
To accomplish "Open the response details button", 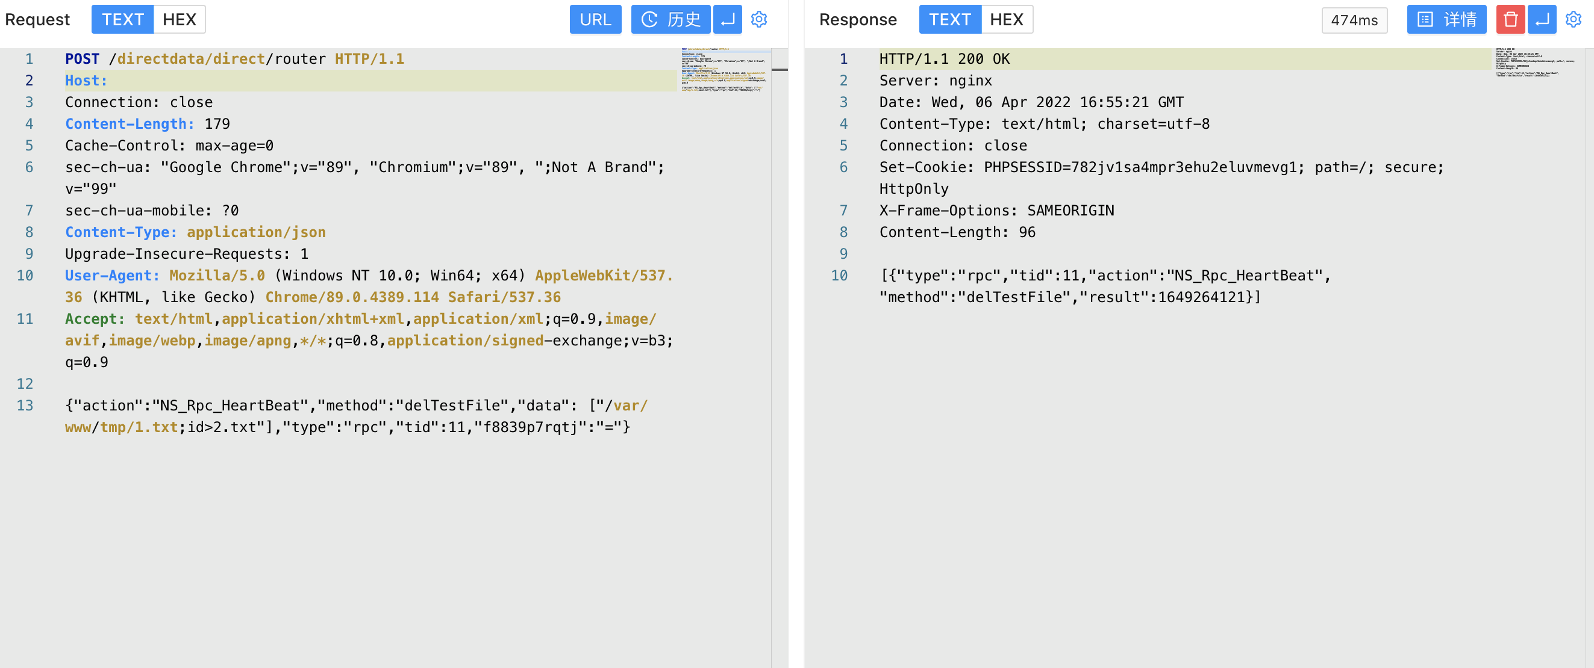I will (x=1446, y=19).
